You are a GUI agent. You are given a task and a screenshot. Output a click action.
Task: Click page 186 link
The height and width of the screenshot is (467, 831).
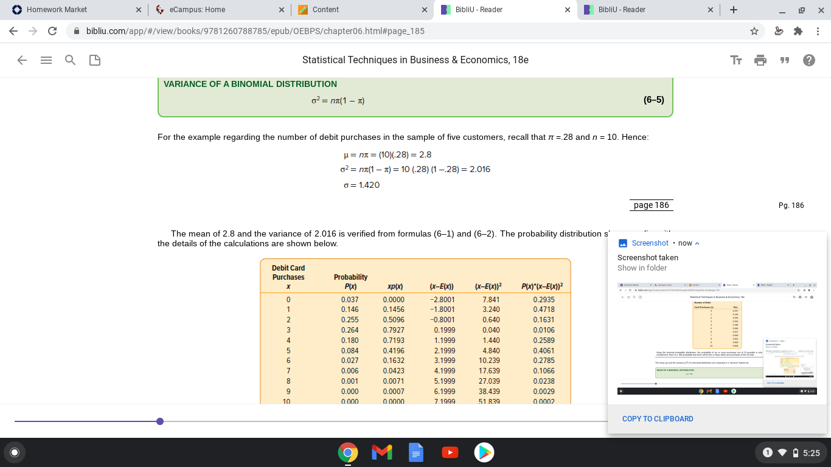point(651,205)
